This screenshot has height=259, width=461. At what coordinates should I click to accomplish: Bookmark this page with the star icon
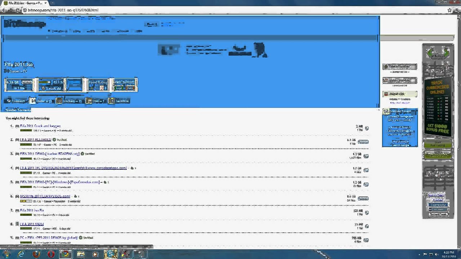449,10
